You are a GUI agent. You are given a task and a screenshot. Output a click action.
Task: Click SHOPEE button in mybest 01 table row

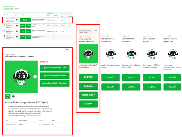click(x=22, y=25)
